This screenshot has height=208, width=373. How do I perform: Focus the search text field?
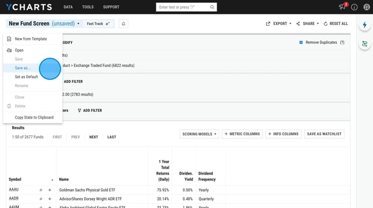[183, 7]
